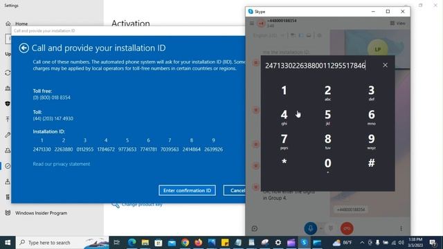Close the Skype dial pad with X

pos(385,65)
